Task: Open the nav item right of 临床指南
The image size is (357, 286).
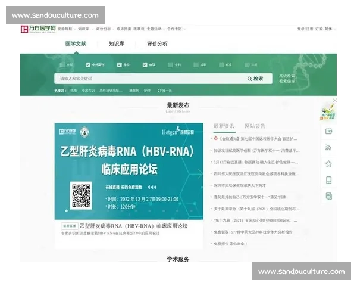Action: tap(139, 29)
